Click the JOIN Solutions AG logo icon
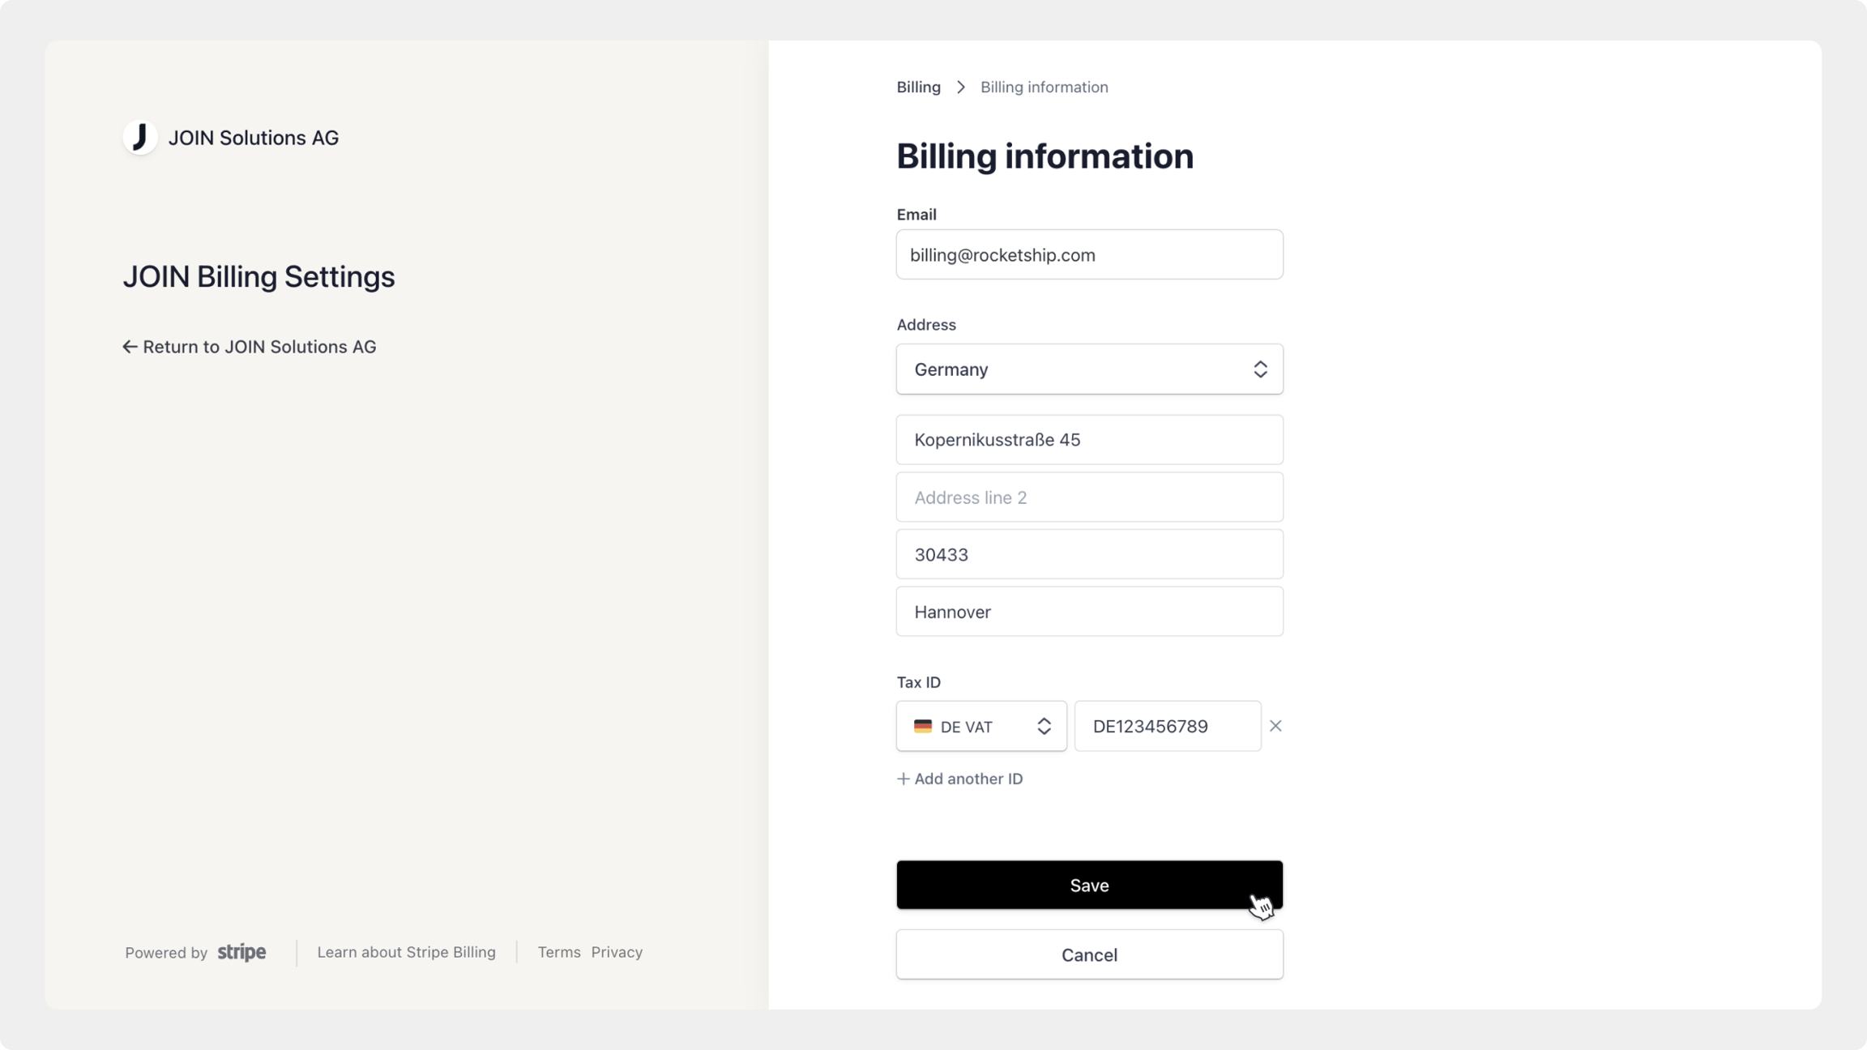Image resolution: width=1867 pixels, height=1050 pixels. (x=140, y=138)
